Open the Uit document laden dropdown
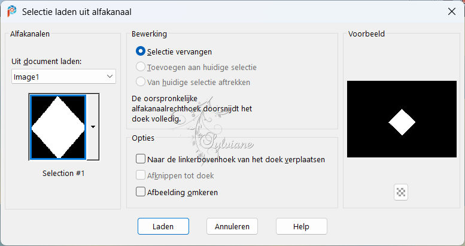 click(x=63, y=77)
